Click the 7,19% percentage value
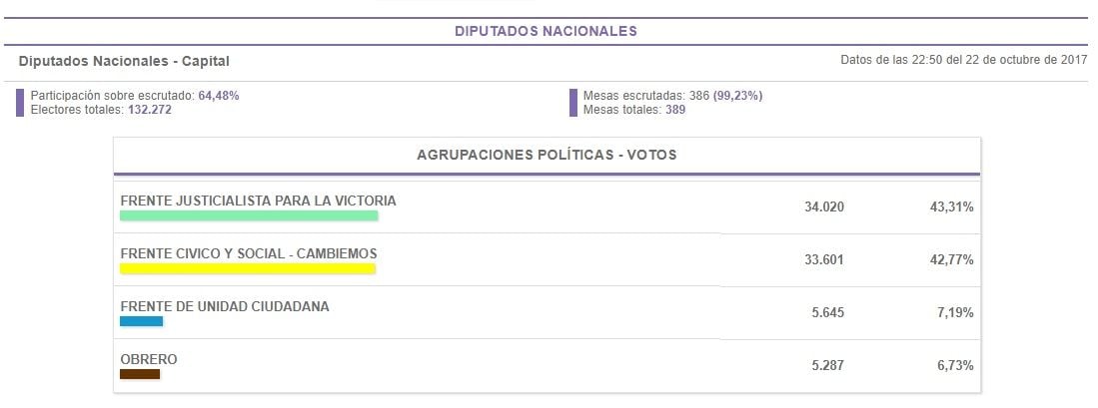The width and height of the screenshot is (1098, 408). pos(954,313)
